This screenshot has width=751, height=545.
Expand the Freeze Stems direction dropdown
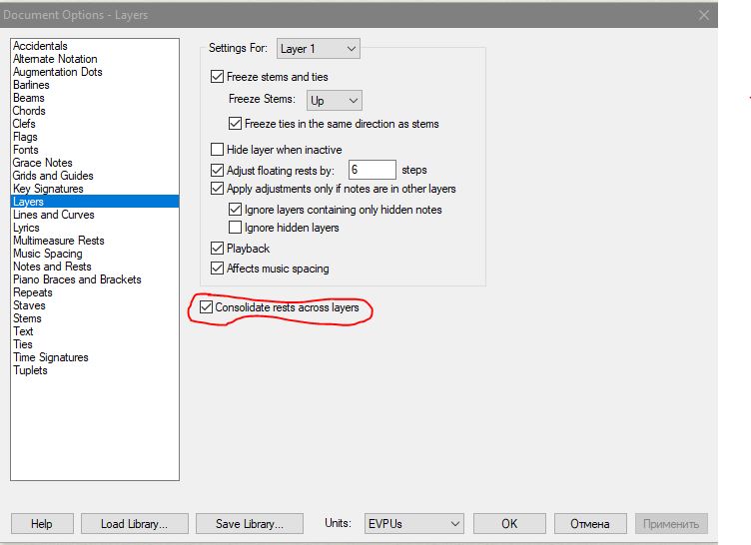coord(335,101)
